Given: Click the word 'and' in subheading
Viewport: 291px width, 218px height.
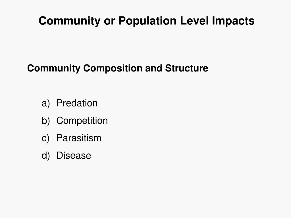Looking at the screenshot, I should tap(154, 68).
